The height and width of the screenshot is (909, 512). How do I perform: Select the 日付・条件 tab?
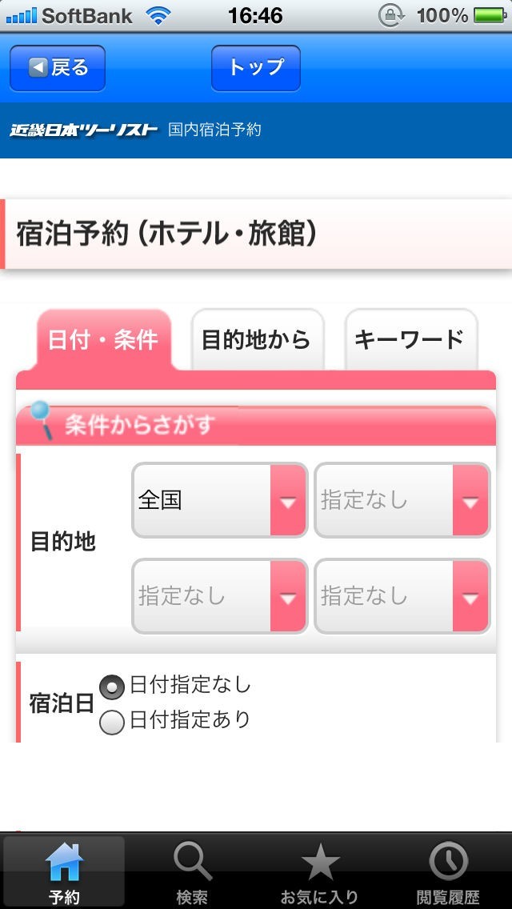click(103, 340)
